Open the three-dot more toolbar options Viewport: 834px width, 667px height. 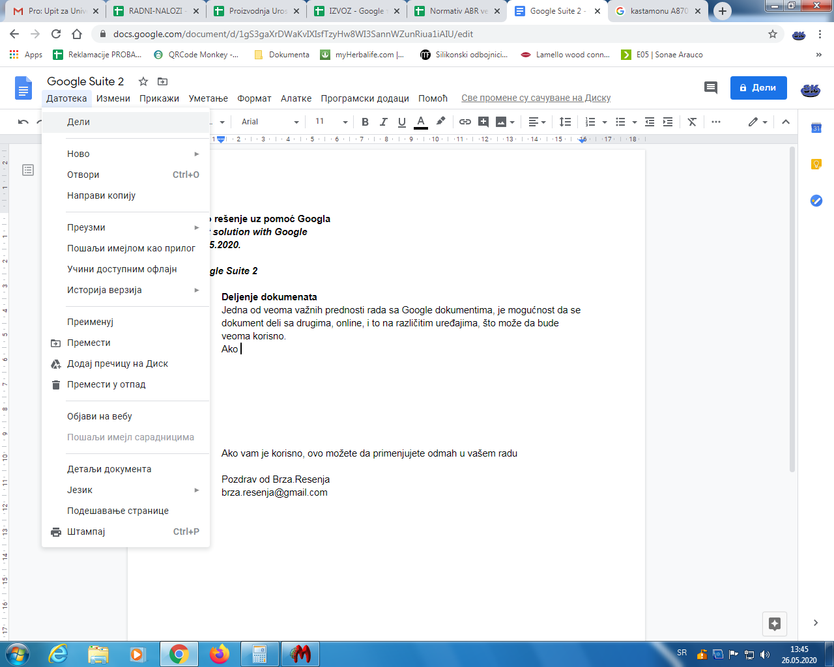coord(716,122)
